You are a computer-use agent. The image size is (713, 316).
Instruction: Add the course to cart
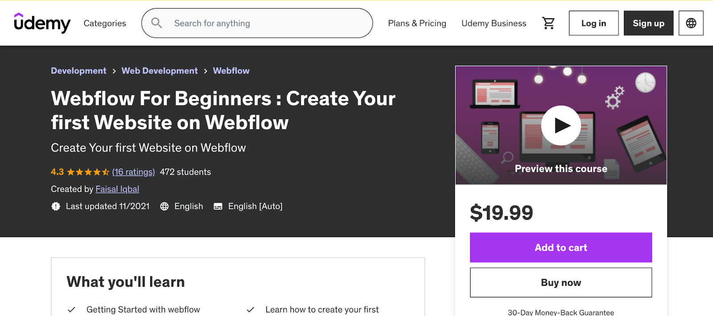point(561,247)
